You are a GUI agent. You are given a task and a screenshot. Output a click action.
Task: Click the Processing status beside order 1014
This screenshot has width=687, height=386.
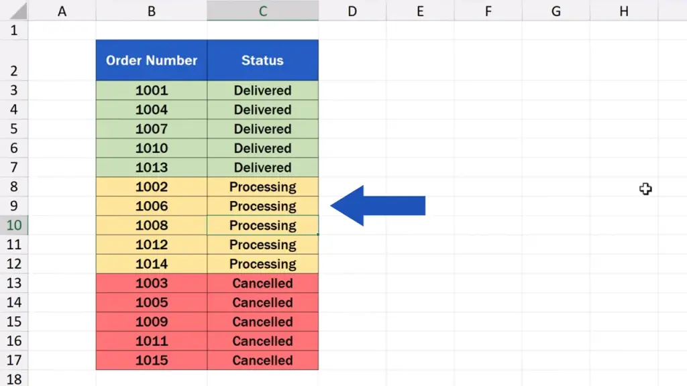tap(262, 264)
